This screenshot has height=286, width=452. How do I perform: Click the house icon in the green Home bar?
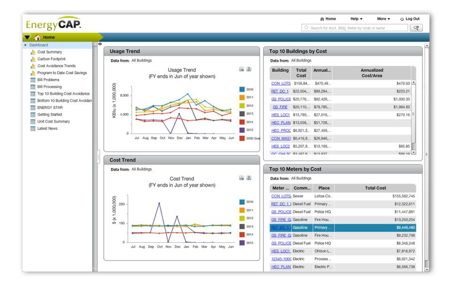pyautogui.click(x=37, y=38)
